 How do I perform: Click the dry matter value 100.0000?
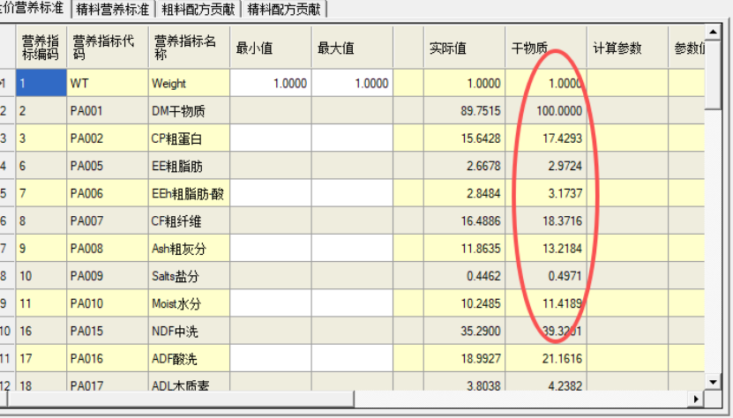pos(559,111)
